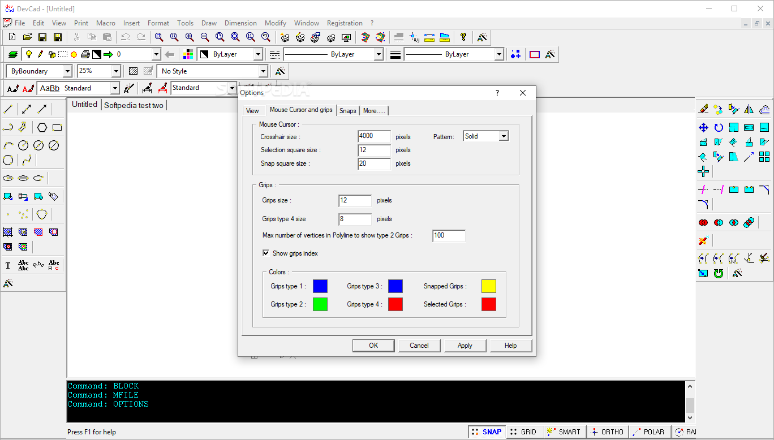Select the Spline curve tool

coord(27,160)
